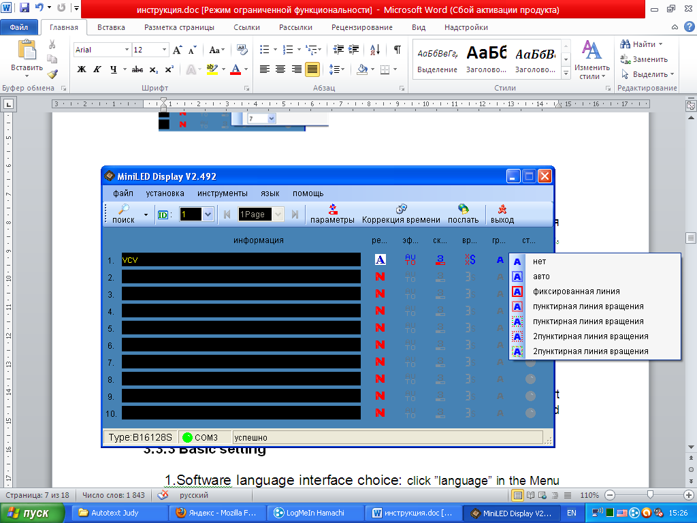Screen dimensions: 697x523
Task: Click послать toolbar button
Action: point(463,214)
